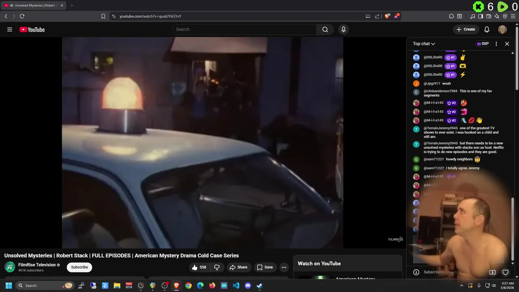Screen dimensions: 519x292
Task: Share page from address bar icon
Action: (377, 16)
